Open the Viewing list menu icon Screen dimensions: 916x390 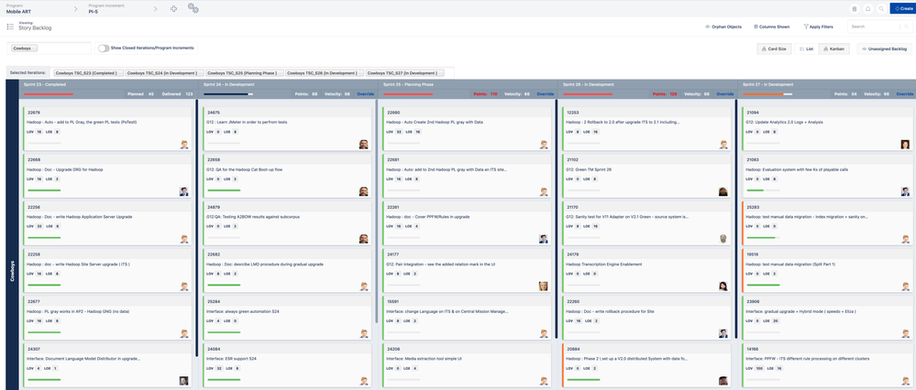[10, 27]
